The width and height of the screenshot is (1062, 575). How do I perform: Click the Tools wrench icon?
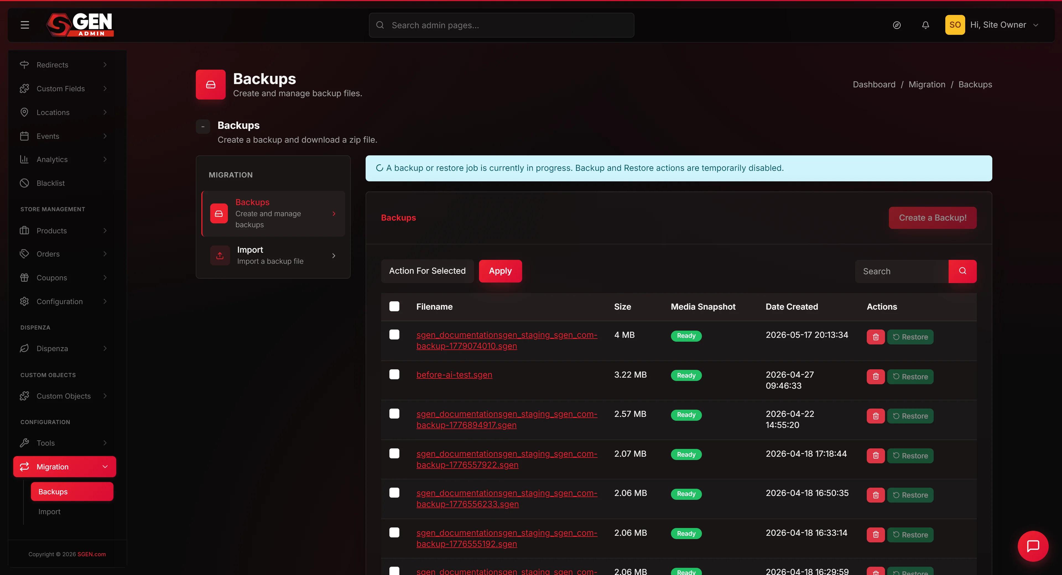point(24,443)
